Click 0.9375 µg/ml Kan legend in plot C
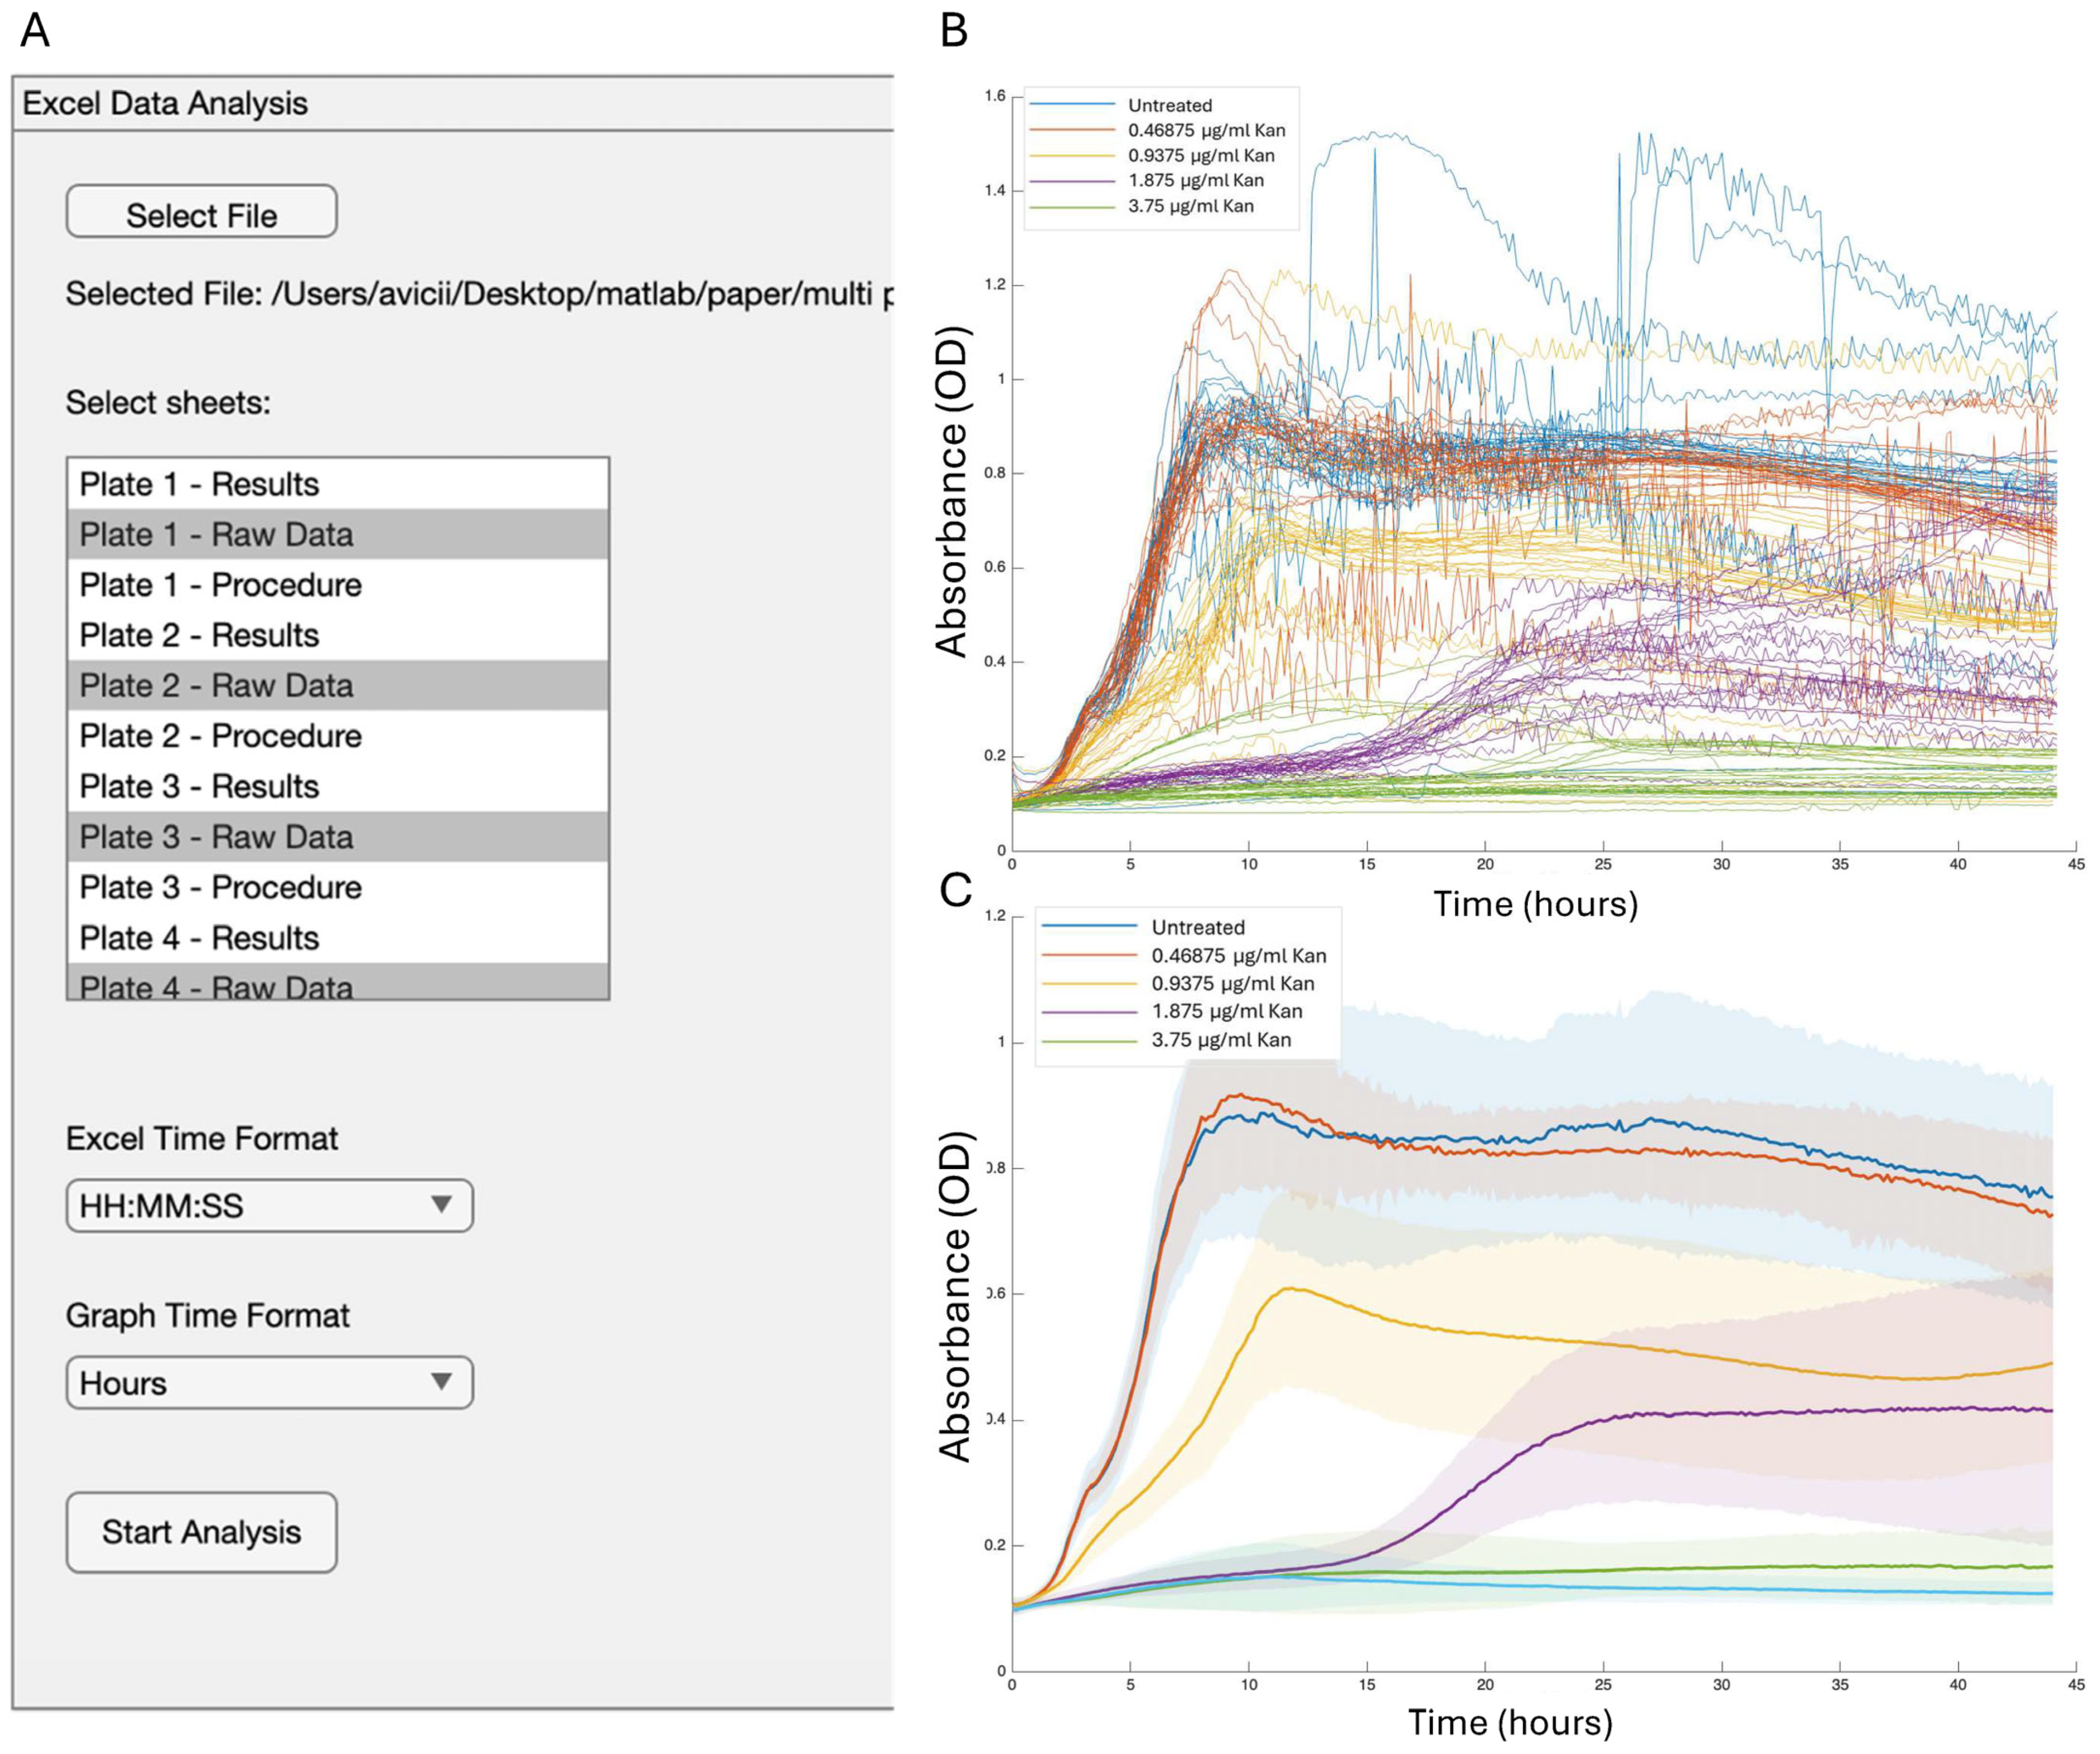The image size is (2100, 1754). click(1232, 983)
